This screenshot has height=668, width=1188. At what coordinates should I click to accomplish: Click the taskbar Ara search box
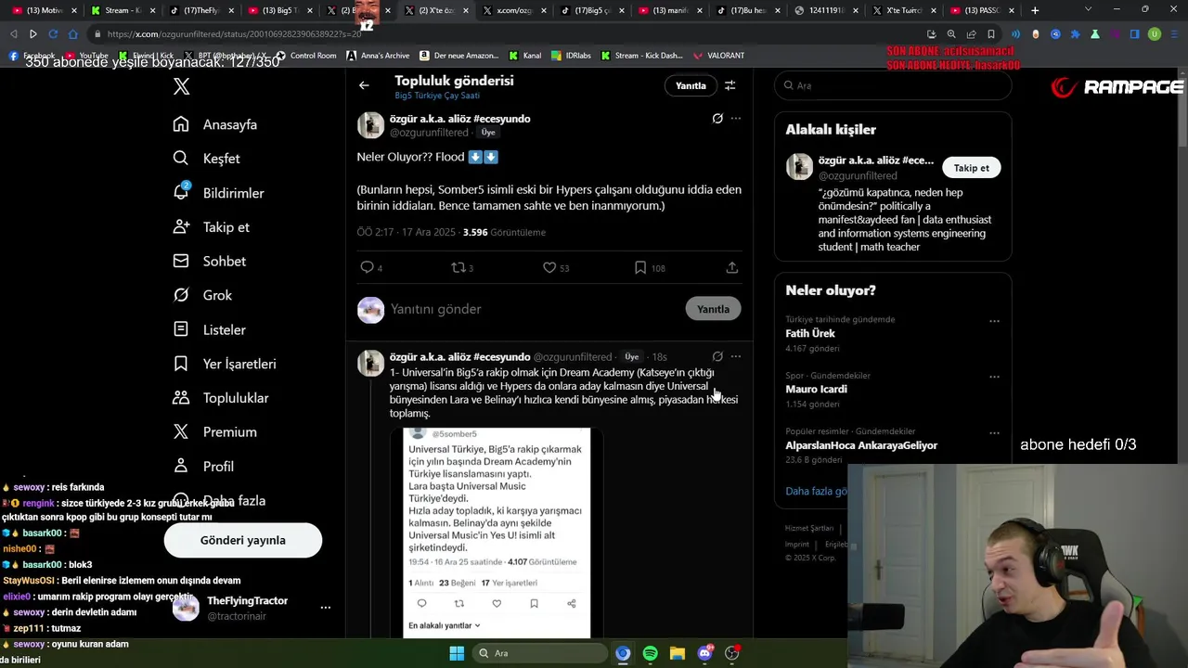point(538,653)
